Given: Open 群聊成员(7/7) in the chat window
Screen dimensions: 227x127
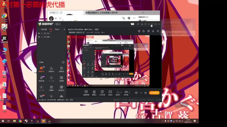Looking at the screenshot, I should (143, 17).
